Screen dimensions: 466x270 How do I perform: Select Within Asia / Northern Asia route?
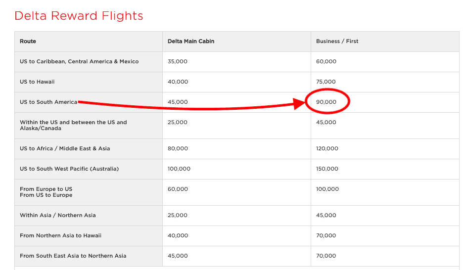(58, 215)
